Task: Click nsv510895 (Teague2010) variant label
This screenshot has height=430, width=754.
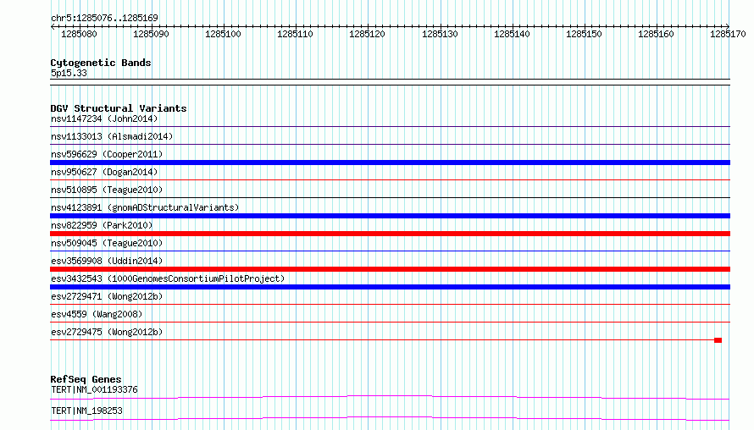Action: 107,190
